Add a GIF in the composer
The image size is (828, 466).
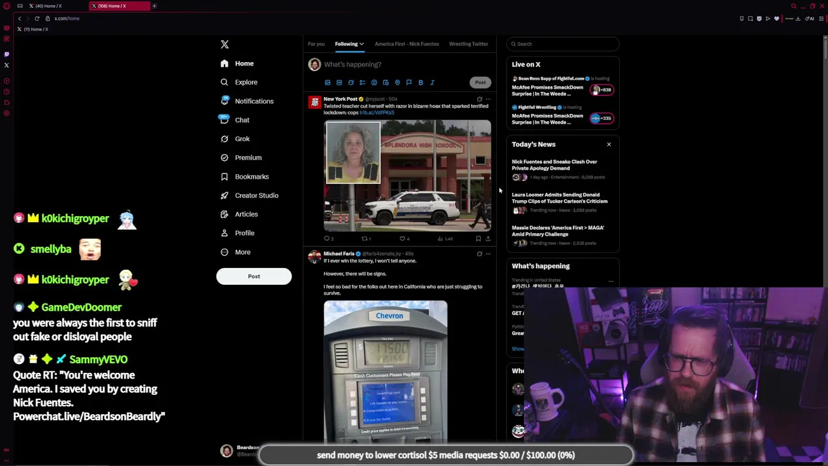click(x=339, y=83)
